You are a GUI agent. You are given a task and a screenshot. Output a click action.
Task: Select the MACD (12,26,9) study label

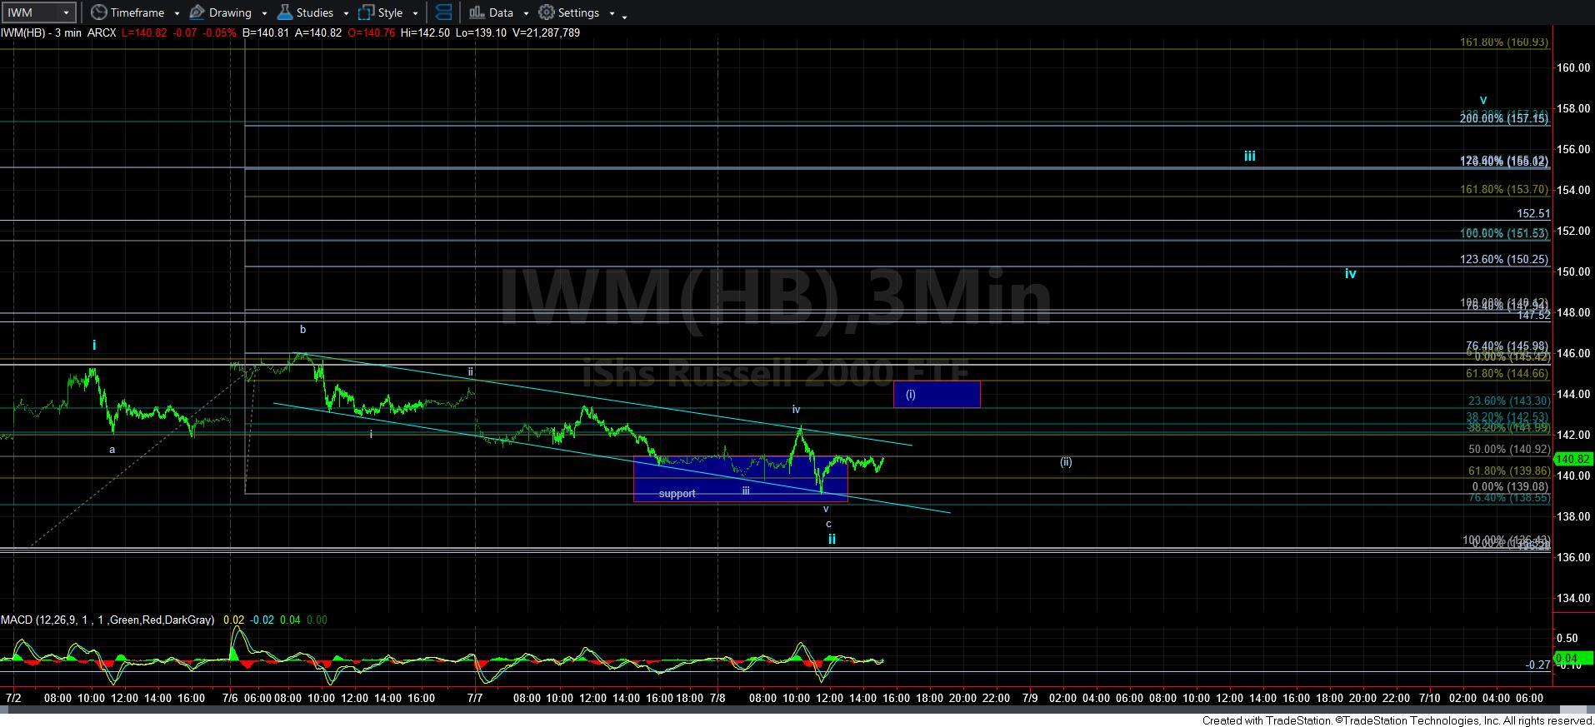pos(107,620)
